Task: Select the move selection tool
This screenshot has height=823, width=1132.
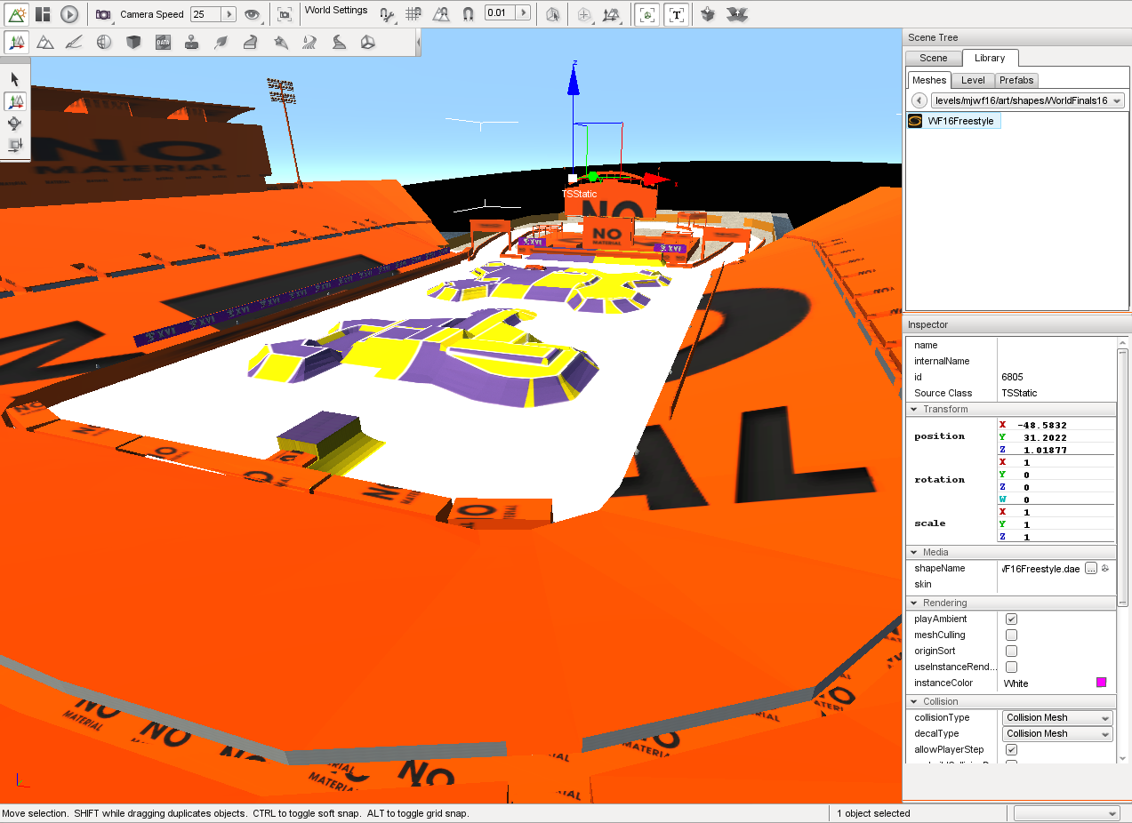Action: 15,101
